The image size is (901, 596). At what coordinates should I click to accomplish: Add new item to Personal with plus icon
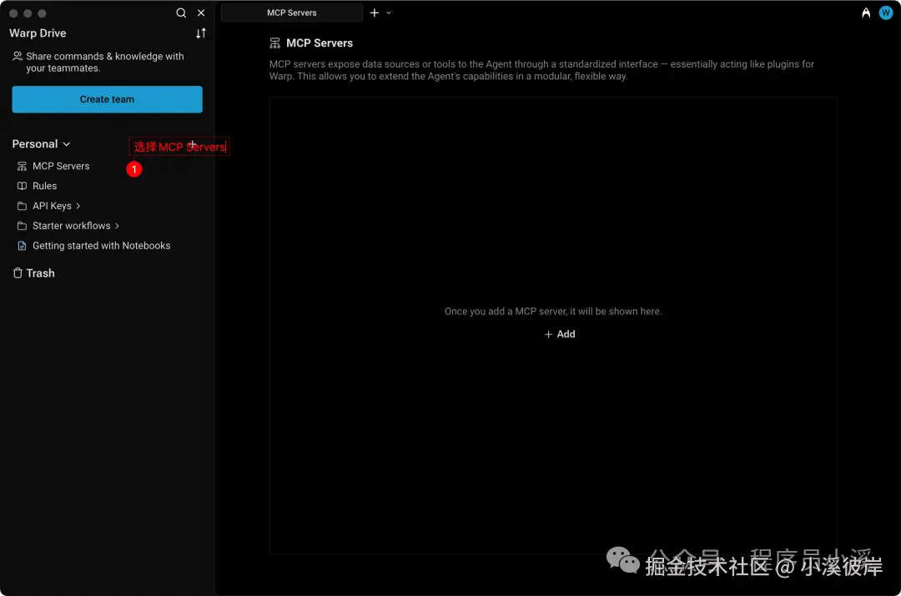click(193, 144)
